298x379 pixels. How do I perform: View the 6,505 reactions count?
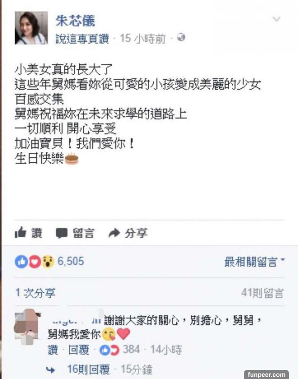pos(71,262)
